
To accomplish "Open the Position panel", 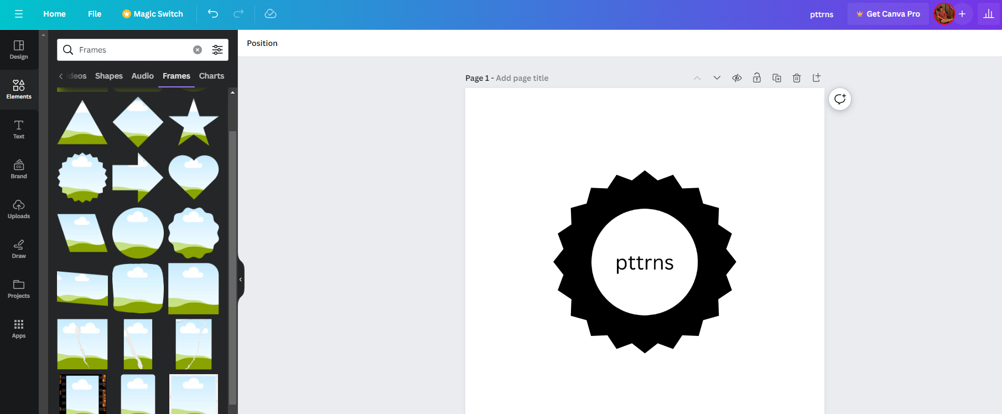I will (x=262, y=43).
